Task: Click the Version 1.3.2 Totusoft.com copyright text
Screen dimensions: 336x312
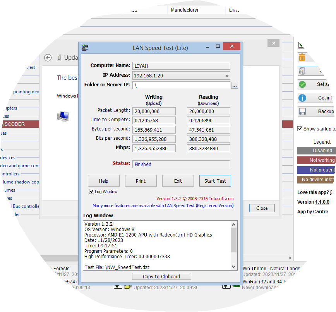Action: click(x=195, y=199)
